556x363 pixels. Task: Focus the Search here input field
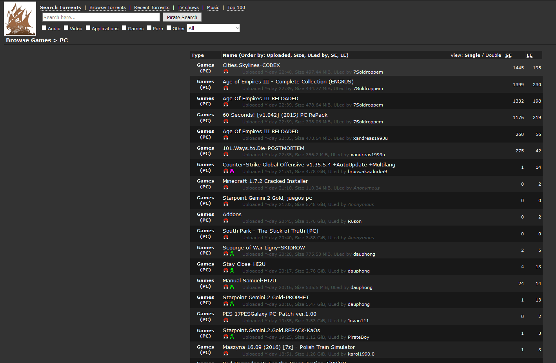[101, 17]
